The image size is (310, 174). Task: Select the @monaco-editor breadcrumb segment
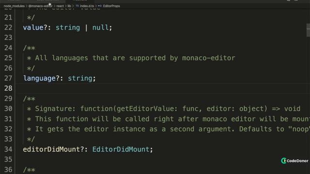[41, 6]
